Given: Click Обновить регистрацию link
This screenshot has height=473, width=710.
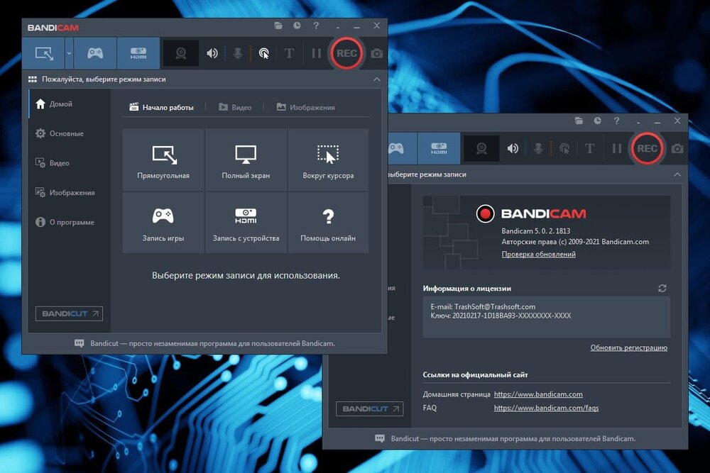Looking at the screenshot, I should pos(628,347).
